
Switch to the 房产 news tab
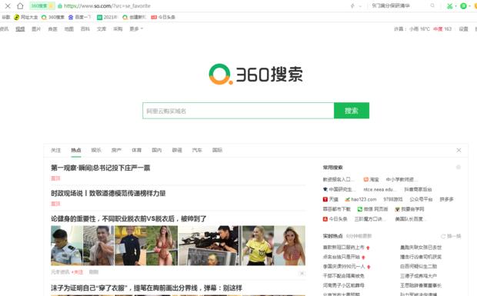(116, 150)
